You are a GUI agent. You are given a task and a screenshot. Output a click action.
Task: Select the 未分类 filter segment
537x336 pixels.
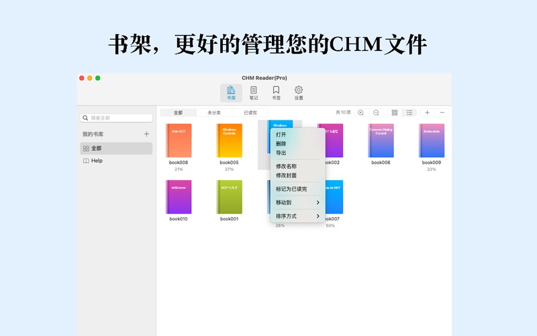[214, 113]
